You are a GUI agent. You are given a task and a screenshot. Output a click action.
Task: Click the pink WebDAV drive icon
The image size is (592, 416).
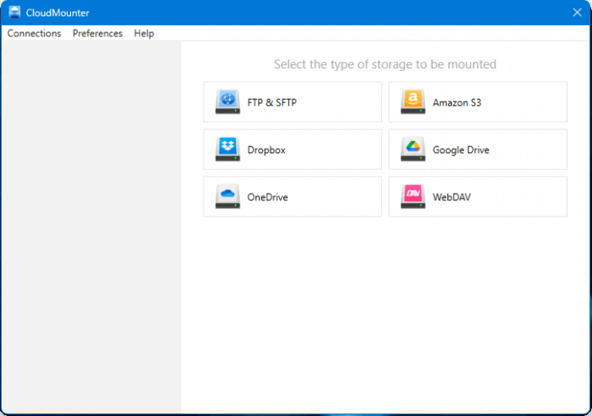tap(413, 197)
